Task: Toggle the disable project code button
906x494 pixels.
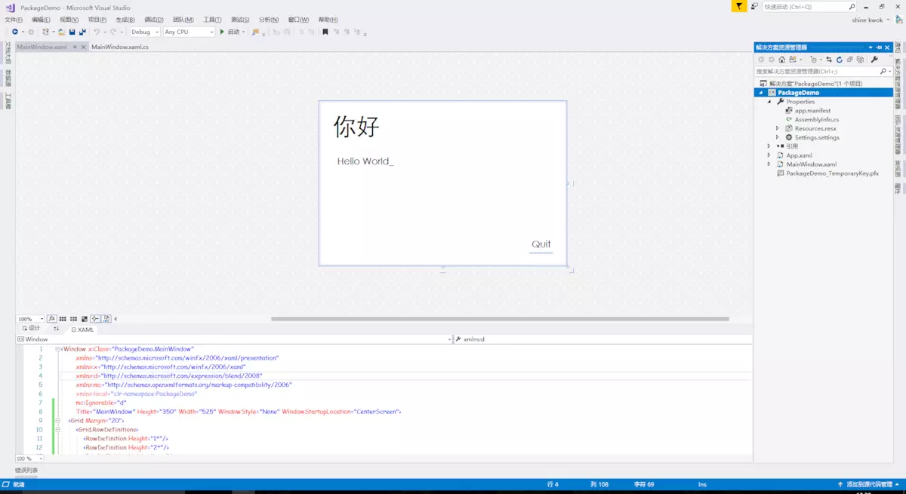Action: coord(106,319)
